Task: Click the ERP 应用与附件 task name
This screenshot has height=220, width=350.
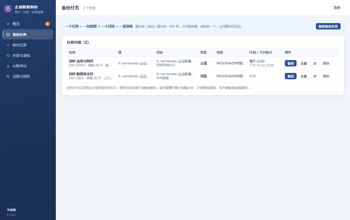Action: click(81, 61)
